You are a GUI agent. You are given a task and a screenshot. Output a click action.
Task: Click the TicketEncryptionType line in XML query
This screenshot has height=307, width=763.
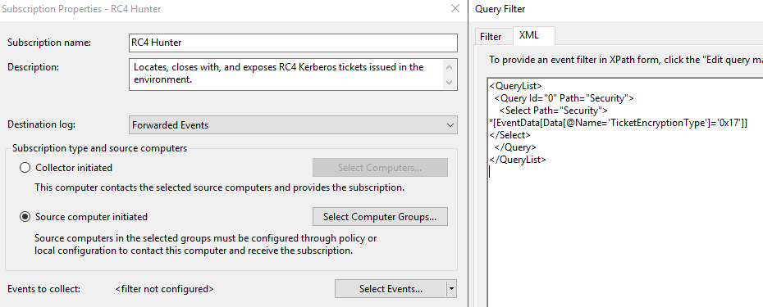618,123
